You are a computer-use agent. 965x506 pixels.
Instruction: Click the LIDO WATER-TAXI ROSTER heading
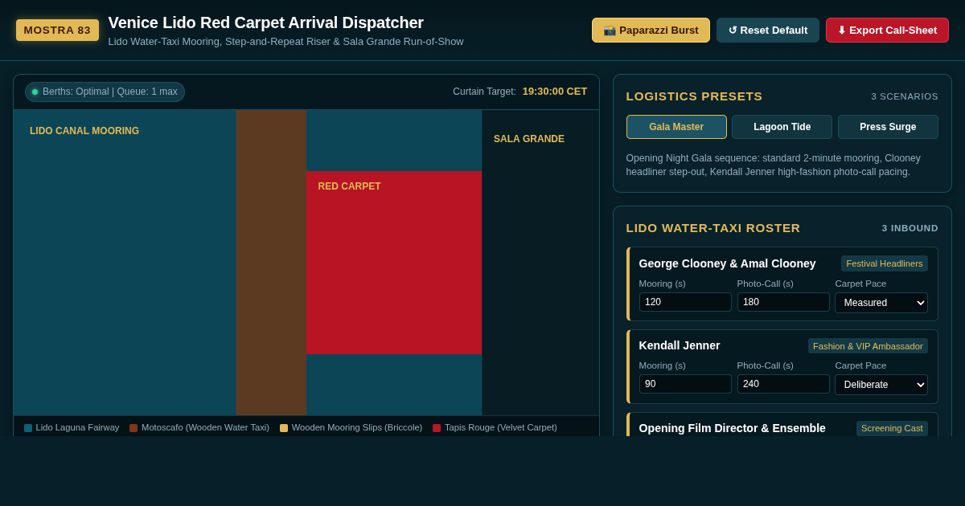[x=713, y=228]
